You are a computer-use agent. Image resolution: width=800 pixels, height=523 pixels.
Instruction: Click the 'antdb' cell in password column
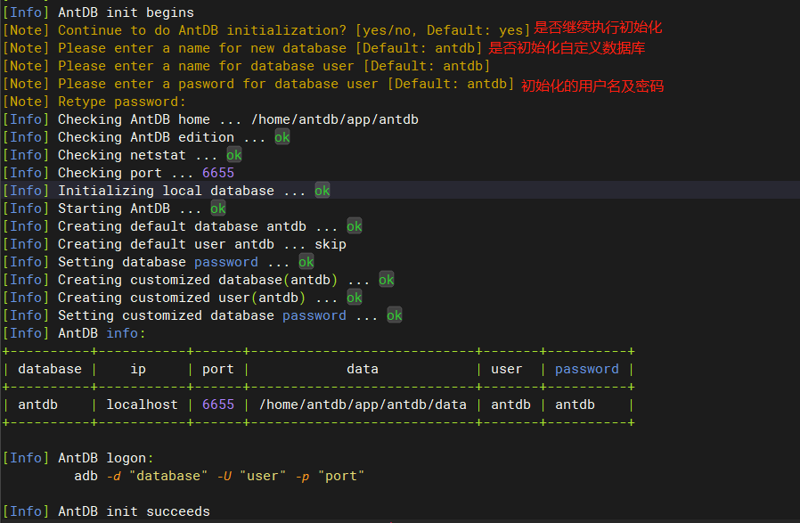click(575, 405)
